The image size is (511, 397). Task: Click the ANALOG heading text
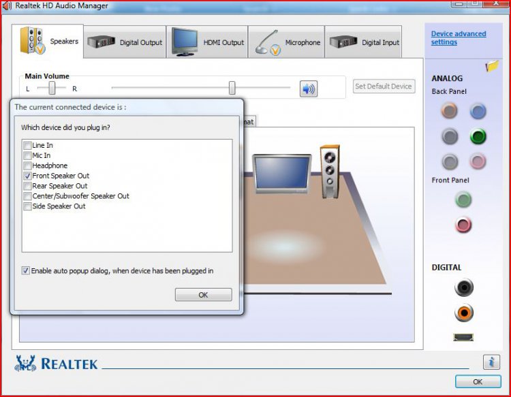pos(447,78)
